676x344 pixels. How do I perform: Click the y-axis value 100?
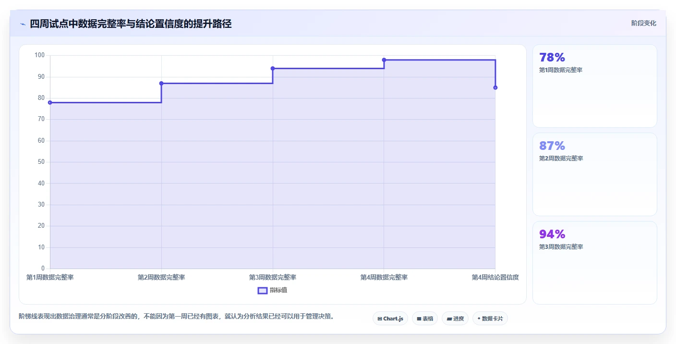pos(39,55)
